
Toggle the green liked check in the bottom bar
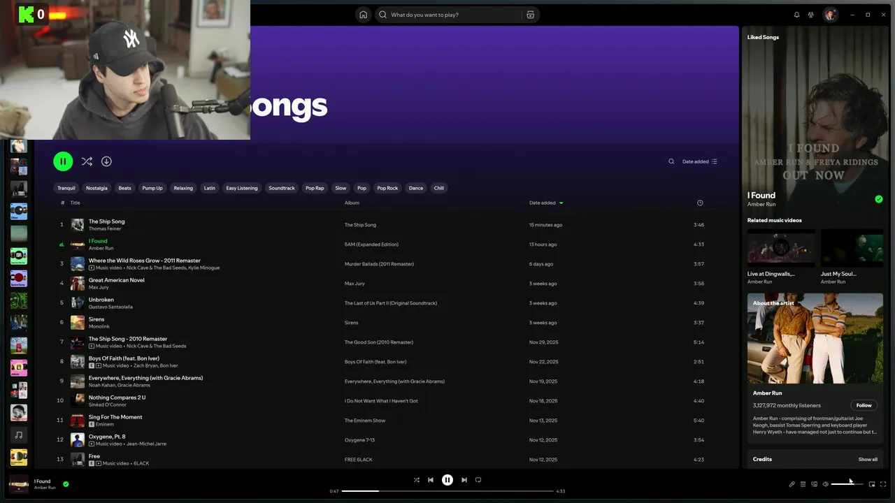(66, 483)
